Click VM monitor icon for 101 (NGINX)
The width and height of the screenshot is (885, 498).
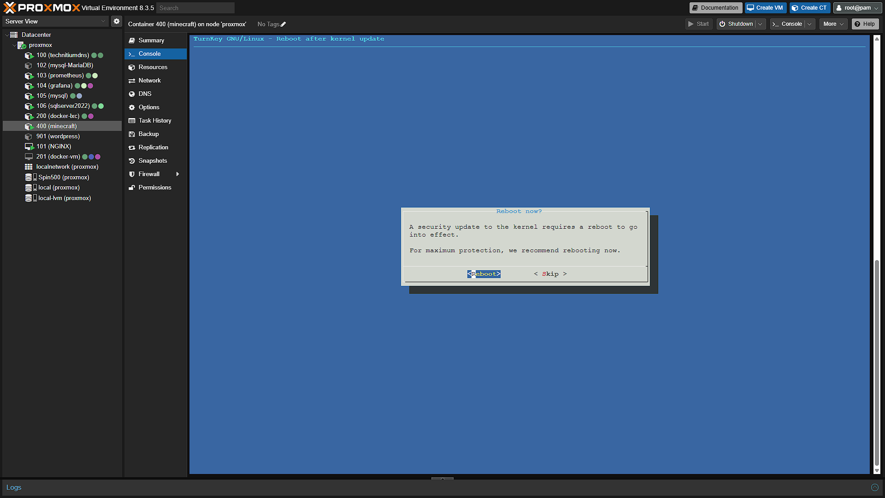pos(29,147)
